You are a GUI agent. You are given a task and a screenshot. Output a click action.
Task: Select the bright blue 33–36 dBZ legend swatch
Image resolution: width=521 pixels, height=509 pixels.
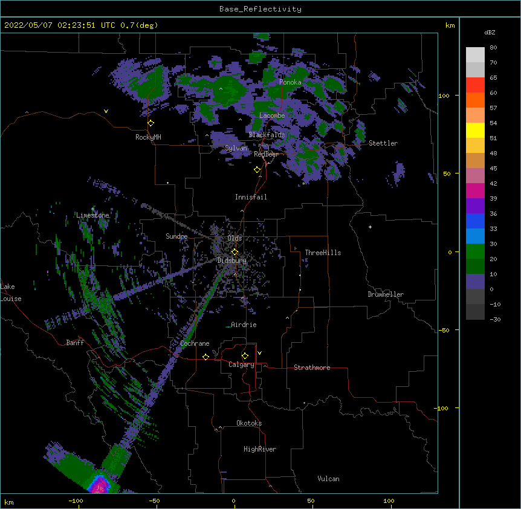(x=475, y=221)
